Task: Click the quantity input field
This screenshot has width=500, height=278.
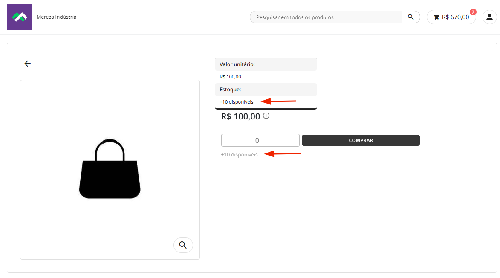Action: [260, 140]
